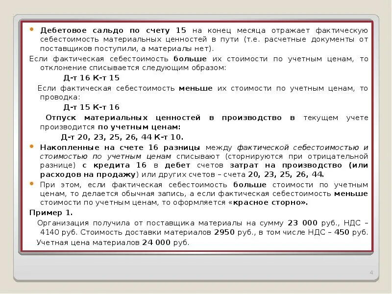Click the line 'отклонение списывается следующим образом:'
The image size is (392, 294).
click(x=133, y=68)
